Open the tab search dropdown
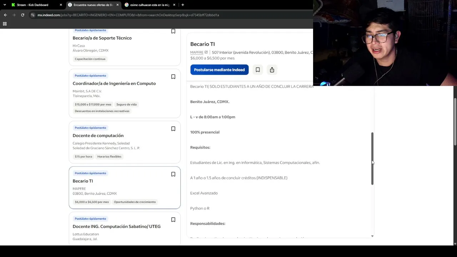 4,5
